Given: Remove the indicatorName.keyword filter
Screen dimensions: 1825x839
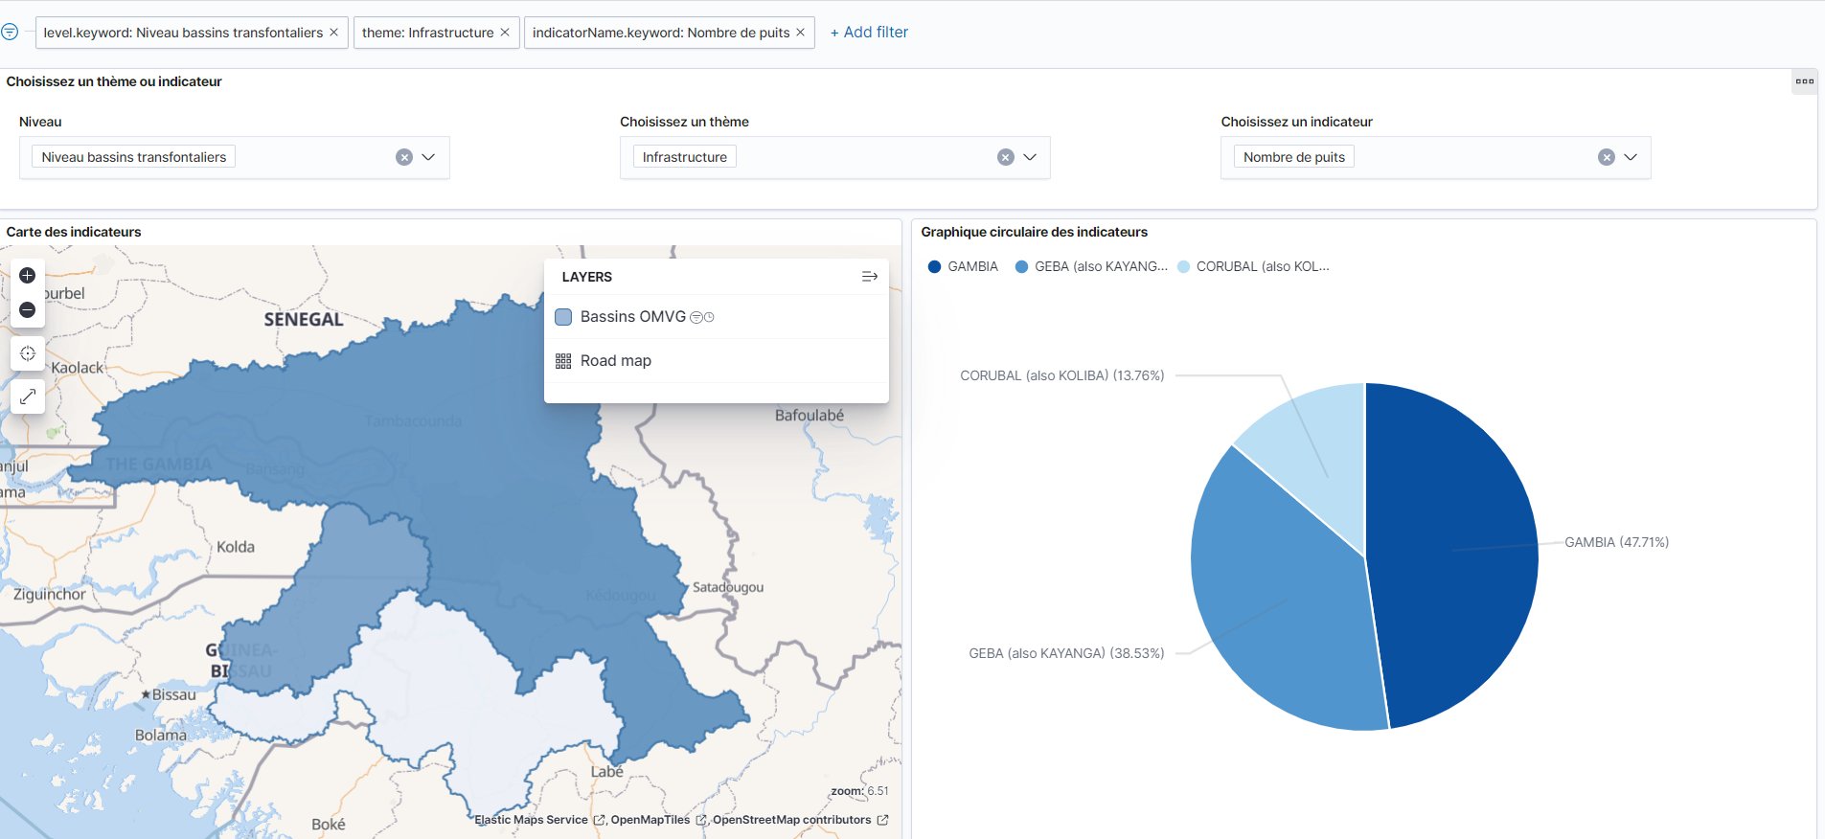Looking at the screenshot, I should 800,32.
